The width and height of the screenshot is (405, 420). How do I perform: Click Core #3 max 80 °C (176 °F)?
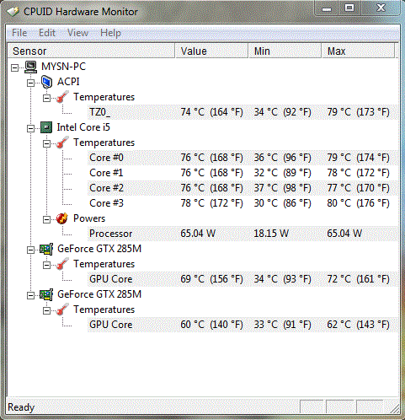point(359,203)
